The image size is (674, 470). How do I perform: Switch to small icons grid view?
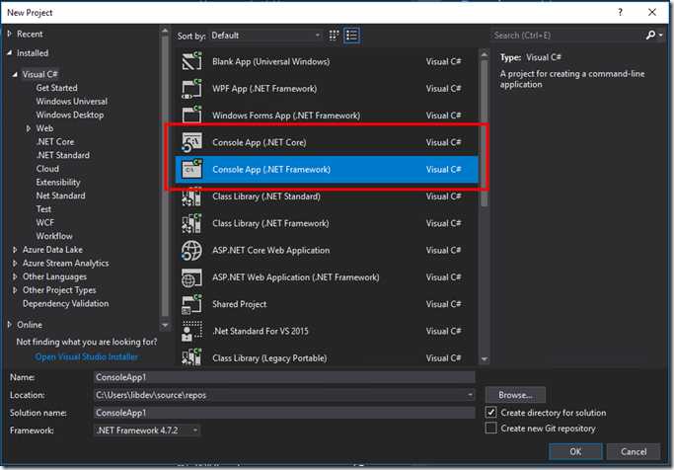(x=336, y=36)
